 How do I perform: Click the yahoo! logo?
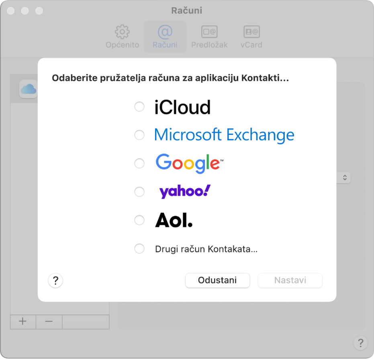pos(185,192)
